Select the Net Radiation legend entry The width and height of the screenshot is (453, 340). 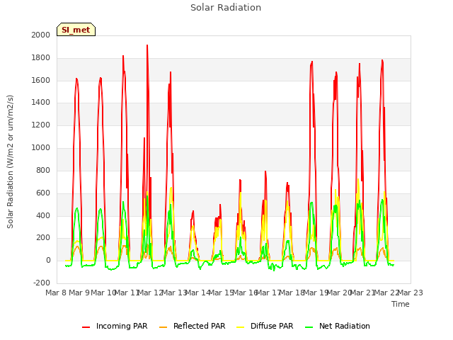click(338, 326)
